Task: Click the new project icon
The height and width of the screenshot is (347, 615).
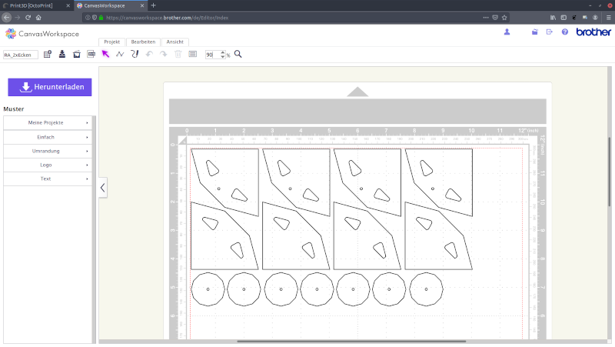Action: coord(48,55)
